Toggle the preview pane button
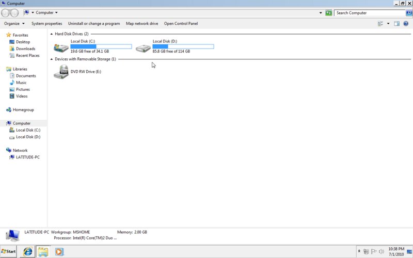This screenshot has height=258, width=413. 396,23
